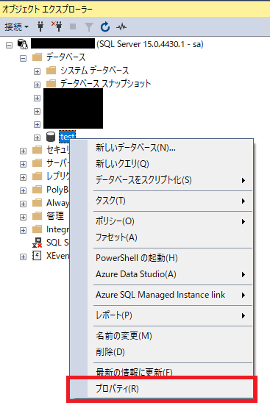Viewport: 270px width, 408px height.
Task: Open the タスク(T) submenu
Action: pyautogui.click(x=161, y=201)
